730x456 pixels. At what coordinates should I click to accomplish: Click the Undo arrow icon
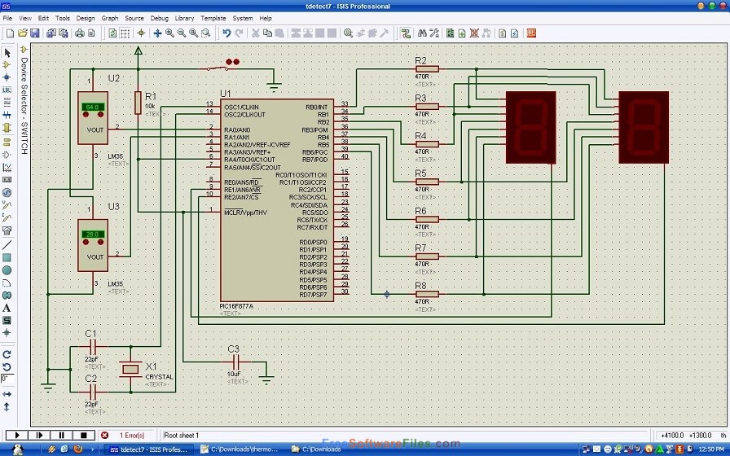tap(226, 33)
